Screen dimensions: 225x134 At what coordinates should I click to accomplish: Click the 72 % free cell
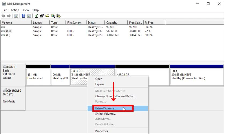click(x=148, y=31)
